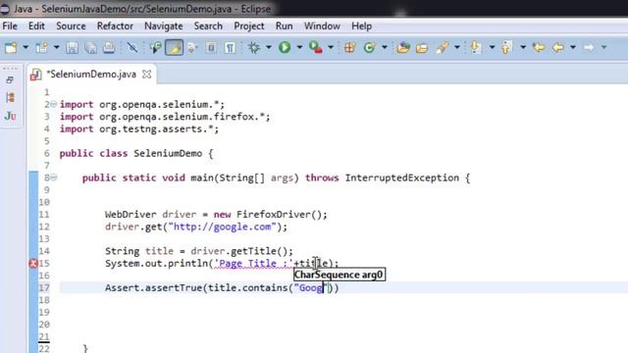Click the text "InterruptedException" on line 8
The width and height of the screenshot is (628, 353).
tap(402, 177)
